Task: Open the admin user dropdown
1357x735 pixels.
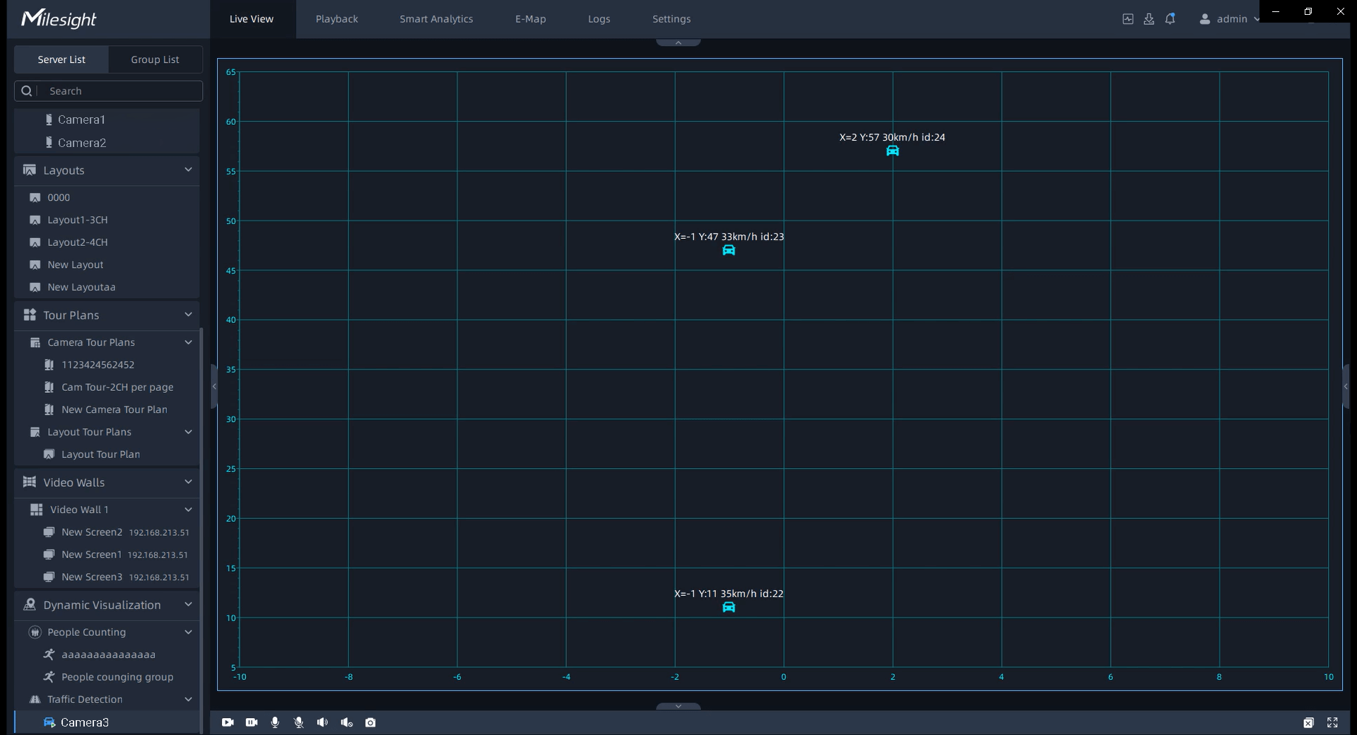Action: 1230,19
